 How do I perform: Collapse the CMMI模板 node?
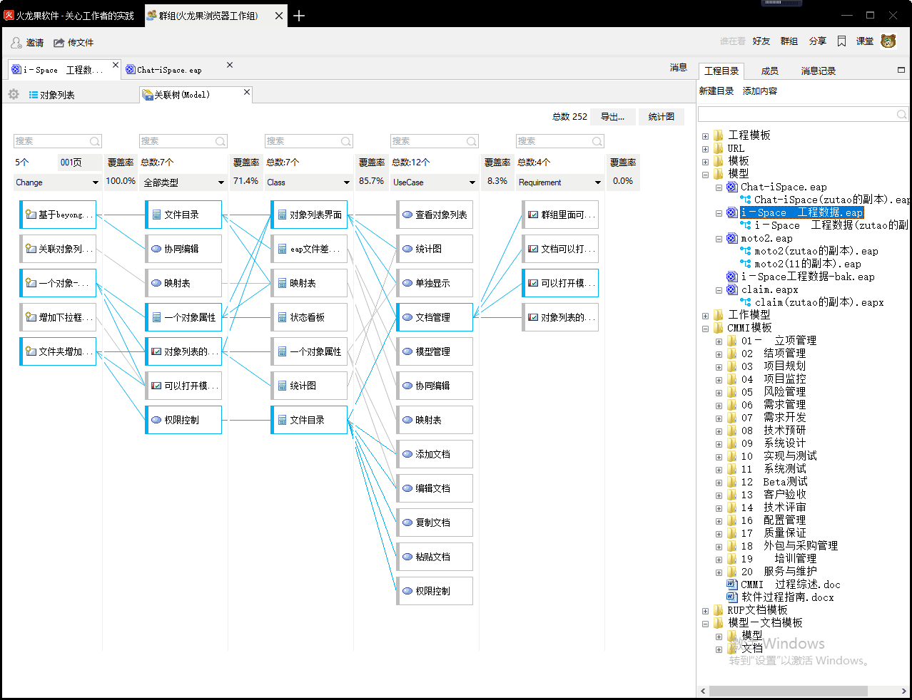705,327
